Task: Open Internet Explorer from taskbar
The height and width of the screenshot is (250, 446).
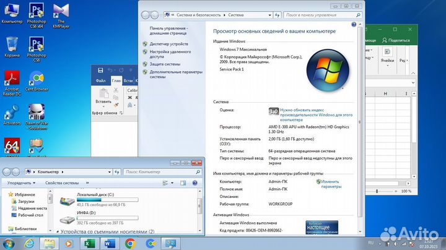Action: click(29, 244)
